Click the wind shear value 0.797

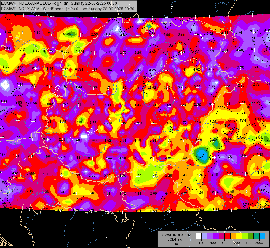point(93,140)
